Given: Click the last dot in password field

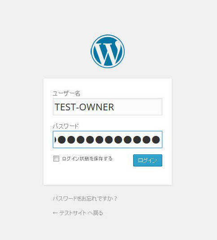Looking at the screenshot, I should click(156, 140).
